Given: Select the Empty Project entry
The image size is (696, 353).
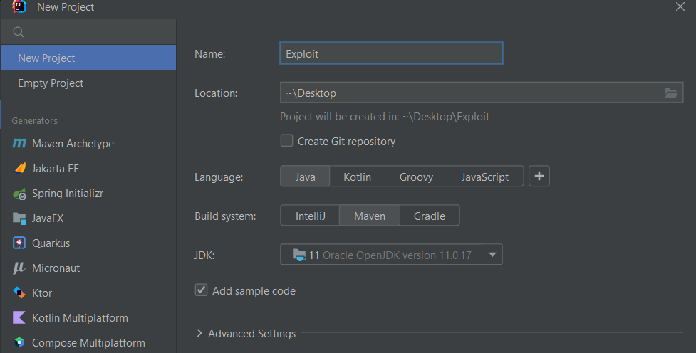Looking at the screenshot, I should [51, 83].
